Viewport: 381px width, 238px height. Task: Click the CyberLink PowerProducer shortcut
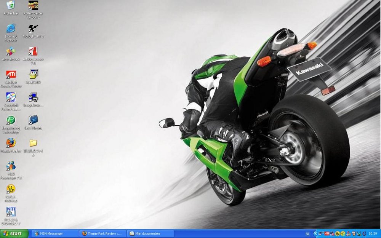(x=11, y=97)
